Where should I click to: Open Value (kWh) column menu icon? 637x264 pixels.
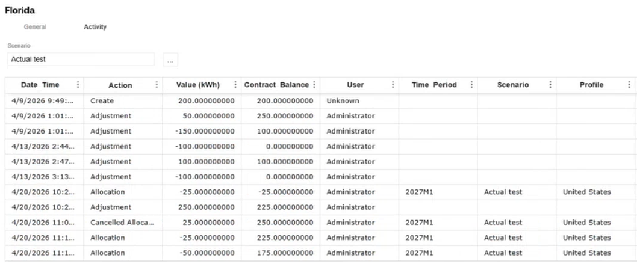pos(235,85)
